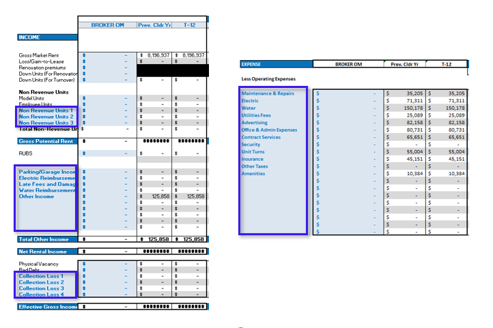This screenshot has width=493, height=328.
Task: Select the Total Other Income label
Action: (x=44, y=239)
